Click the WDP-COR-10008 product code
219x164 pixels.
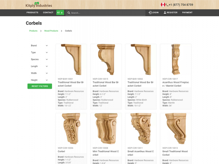coord(100,148)
